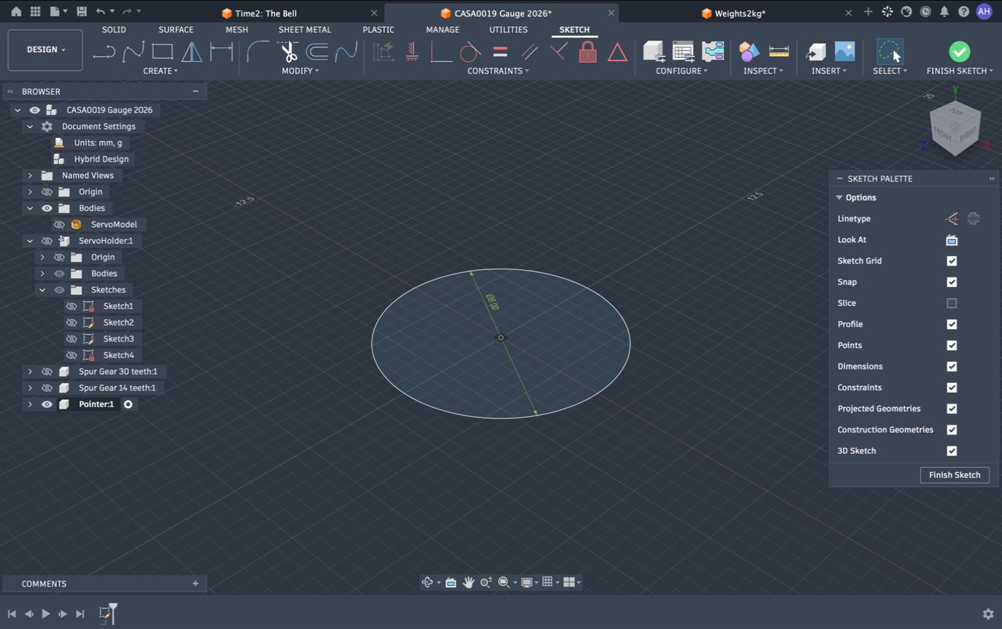
Task: Toggle the Constraints checkbox
Action: [x=952, y=387]
